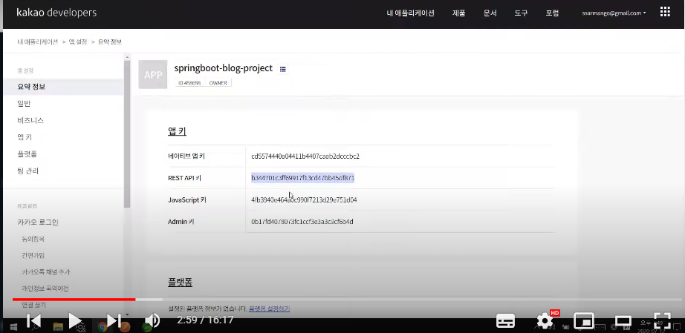The height and width of the screenshot is (333, 685).
Task: Click the OWNER badge
Action: click(x=218, y=83)
